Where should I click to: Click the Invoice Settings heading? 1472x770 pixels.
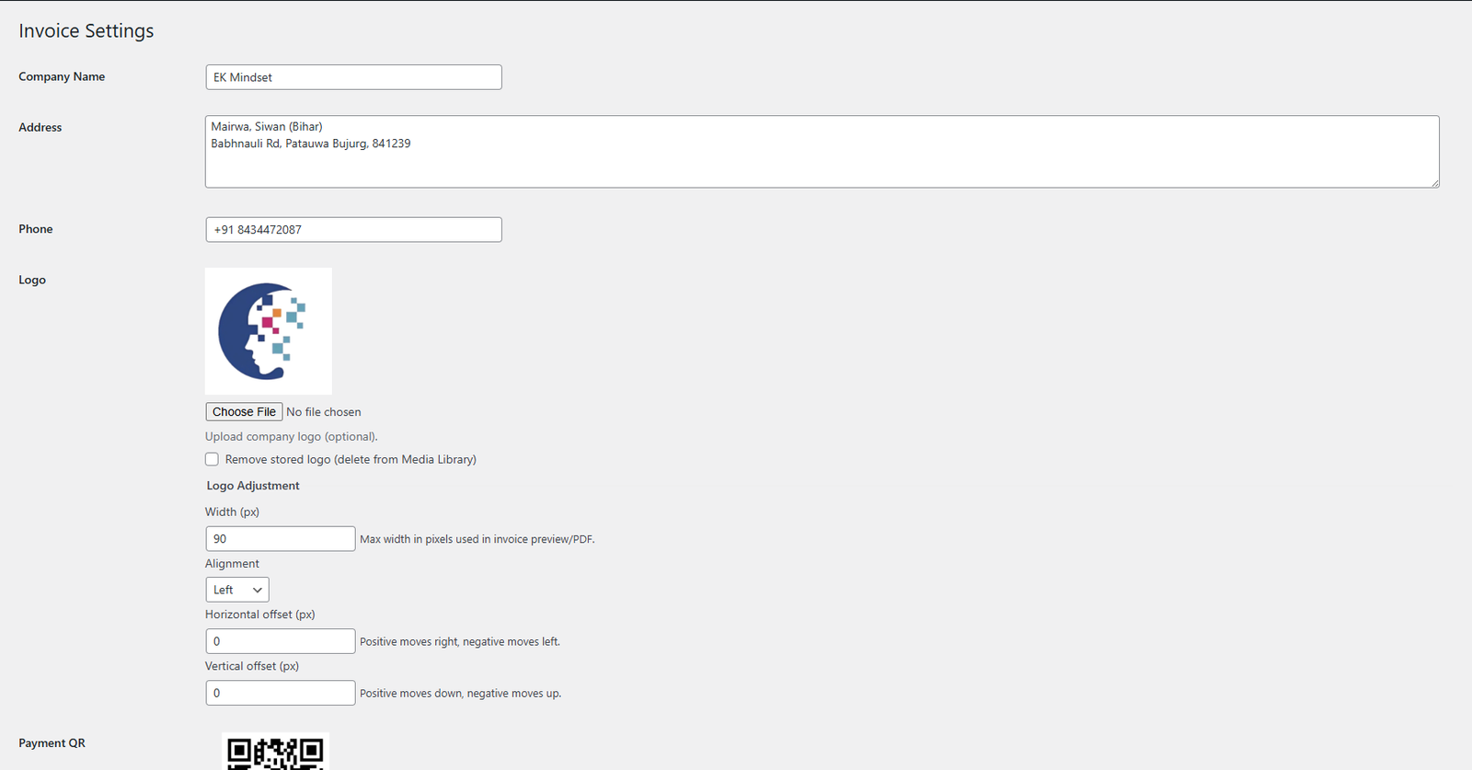[86, 30]
